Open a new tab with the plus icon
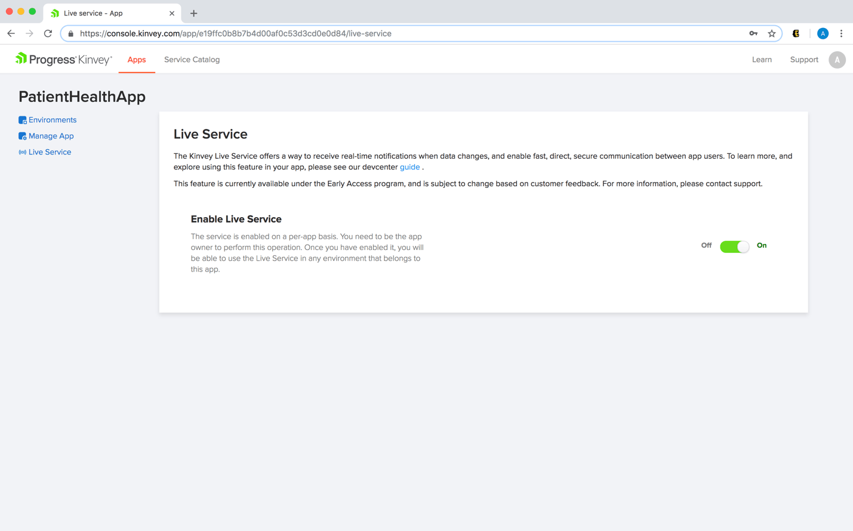Image resolution: width=853 pixels, height=531 pixels. click(x=193, y=13)
